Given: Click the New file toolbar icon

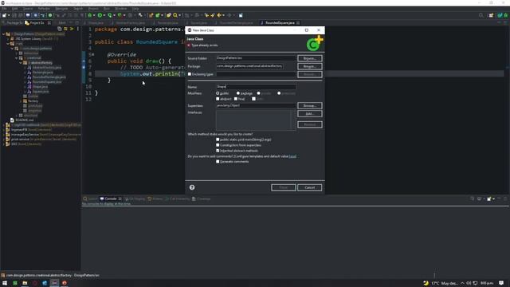Looking at the screenshot, I should [x=4, y=15].
